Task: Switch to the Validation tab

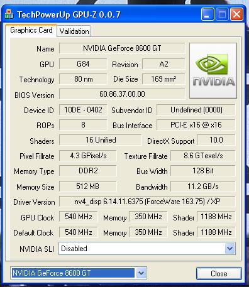Action: (74, 31)
